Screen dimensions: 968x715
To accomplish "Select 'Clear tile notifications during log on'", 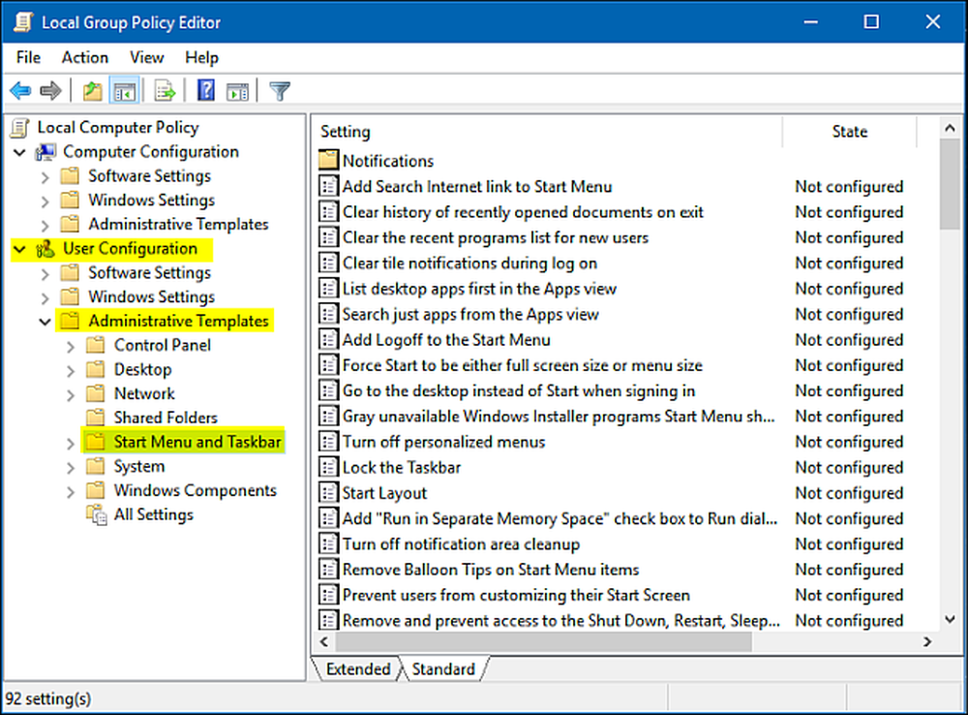I will [x=469, y=264].
